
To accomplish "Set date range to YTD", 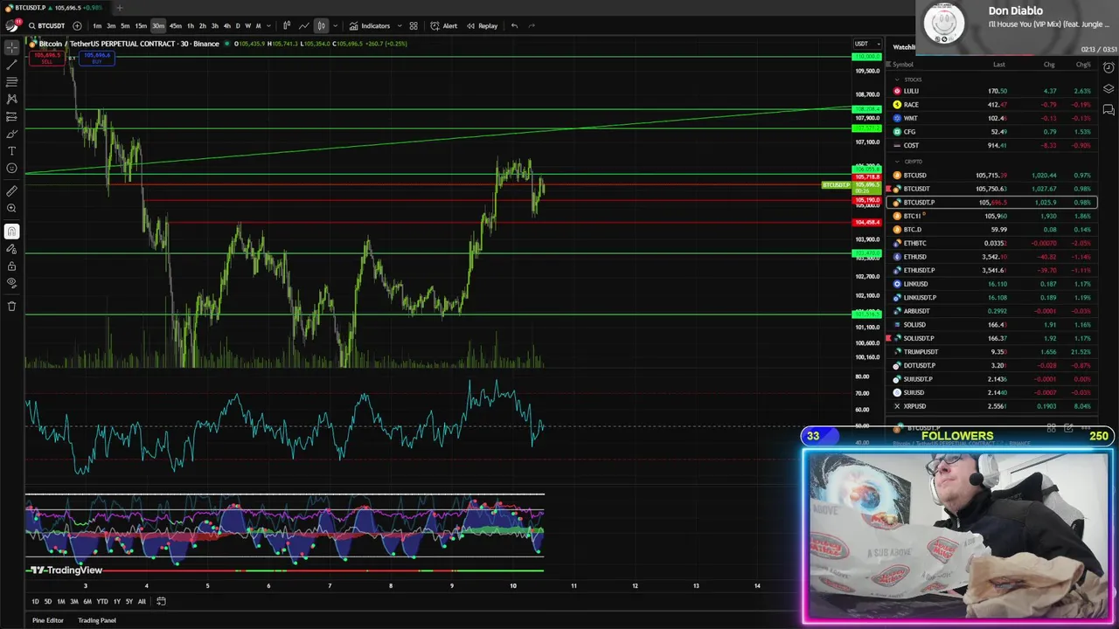I will 102,601.
